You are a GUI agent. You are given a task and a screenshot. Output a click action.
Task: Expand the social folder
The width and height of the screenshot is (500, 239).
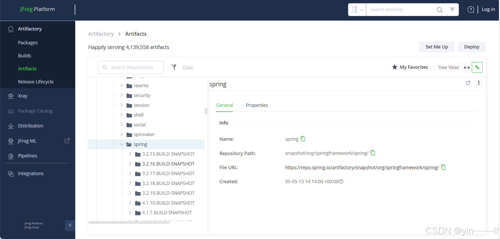(x=121, y=124)
